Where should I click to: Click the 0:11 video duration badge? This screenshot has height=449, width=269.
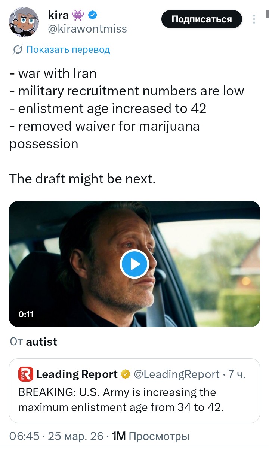(26, 314)
